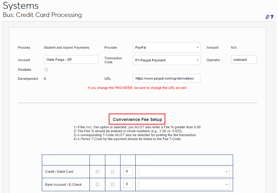Open the Credit / Debit Card row dropdown

(x=184, y=172)
